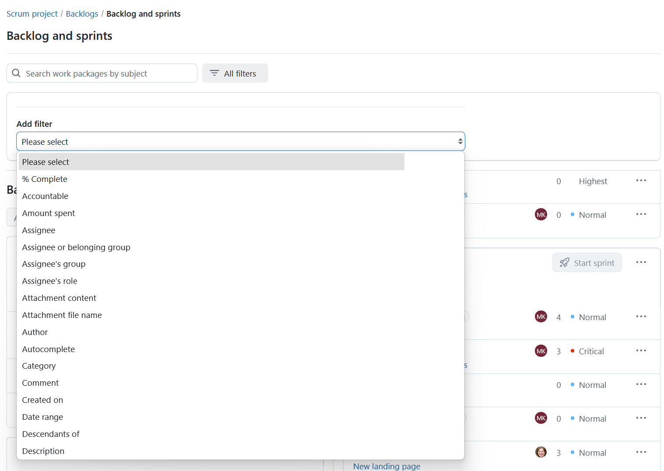Viewport: 664px width, 471px height.
Task: Select Assignee's group filter option
Action: (x=211, y=264)
